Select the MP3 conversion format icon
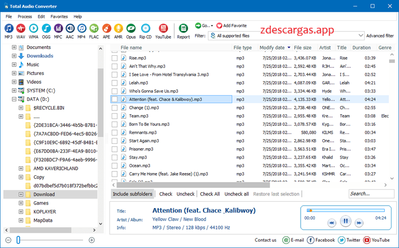Image resolution: width=399 pixels, height=248 pixels. [9, 29]
